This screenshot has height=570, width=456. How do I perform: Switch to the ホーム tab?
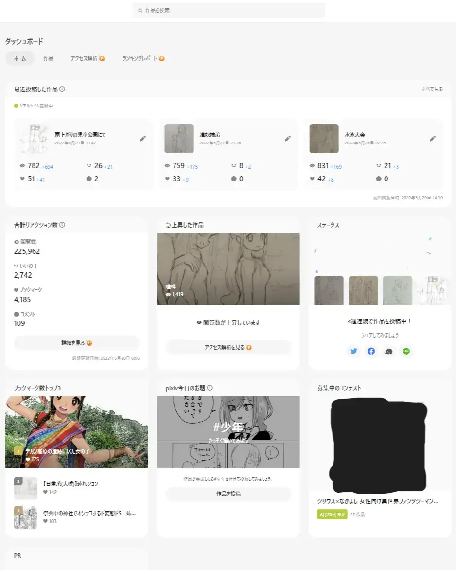[x=20, y=58]
